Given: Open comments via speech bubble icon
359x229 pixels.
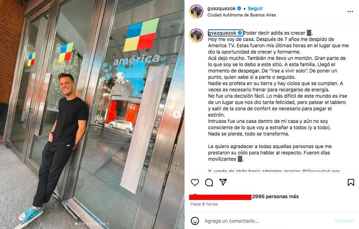Looking at the screenshot, I should [x=209, y=182].
